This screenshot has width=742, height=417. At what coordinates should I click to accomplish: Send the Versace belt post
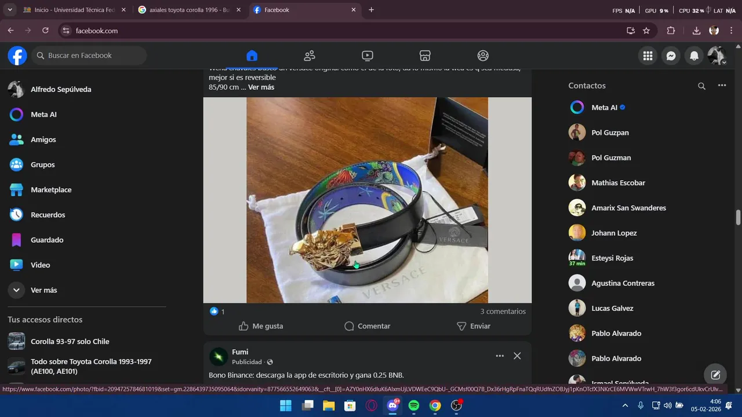click(474, 326)
